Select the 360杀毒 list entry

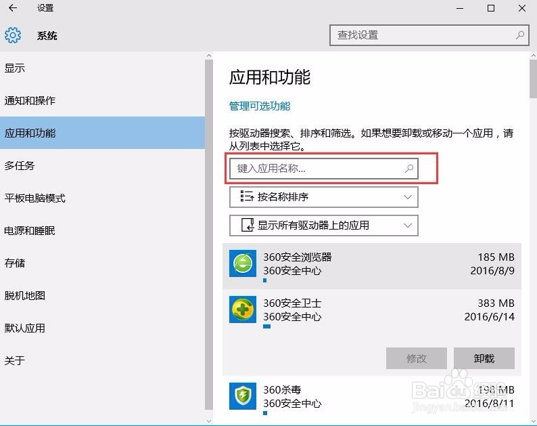click(x=372, y=398)
